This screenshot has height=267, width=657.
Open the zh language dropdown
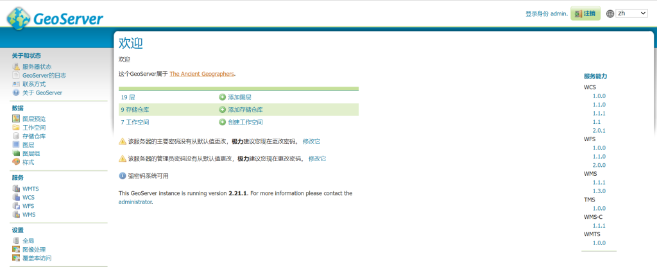pos(631,13)
